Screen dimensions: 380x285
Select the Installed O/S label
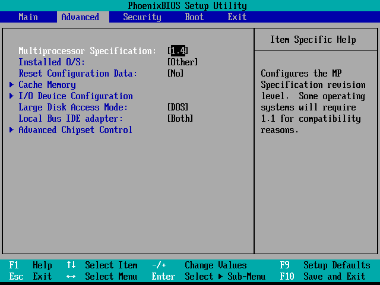52,62
